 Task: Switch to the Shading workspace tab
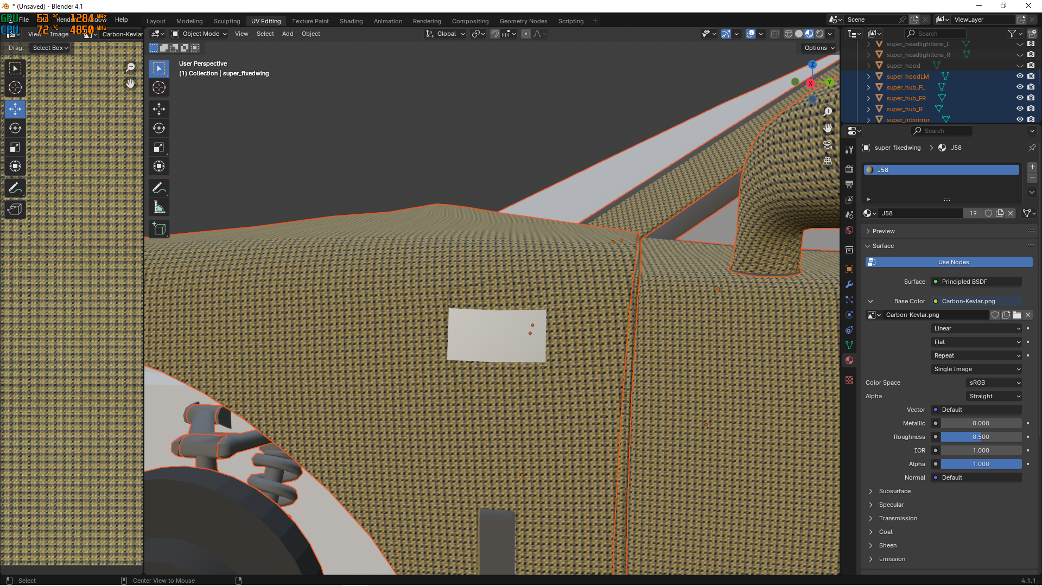[x=351, y=21]
